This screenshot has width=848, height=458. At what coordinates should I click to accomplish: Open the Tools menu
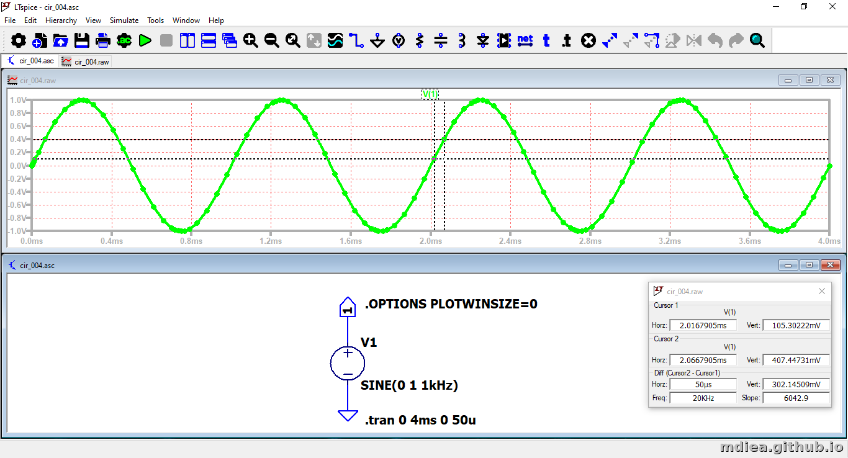[155, 20]
